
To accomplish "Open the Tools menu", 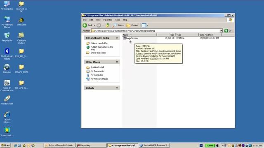I will coord(118,20).
